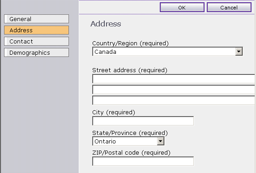This screenshot has width=256, height=173.
Task: Click the ZIP/Postal code (required) label
Action: [131, 153]
